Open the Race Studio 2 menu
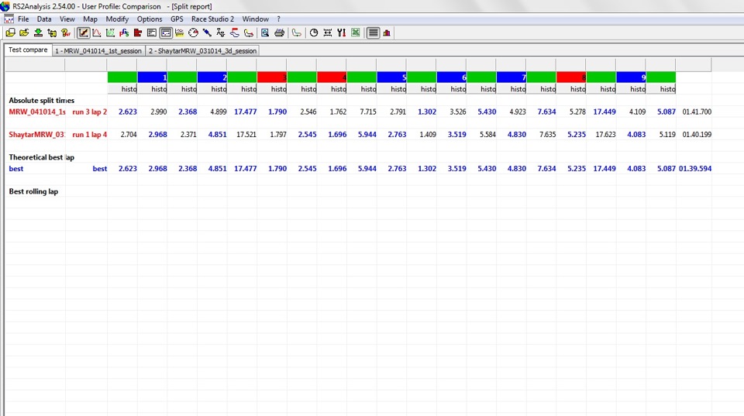This screenshot has height=416, width=744. click(212, 19)
